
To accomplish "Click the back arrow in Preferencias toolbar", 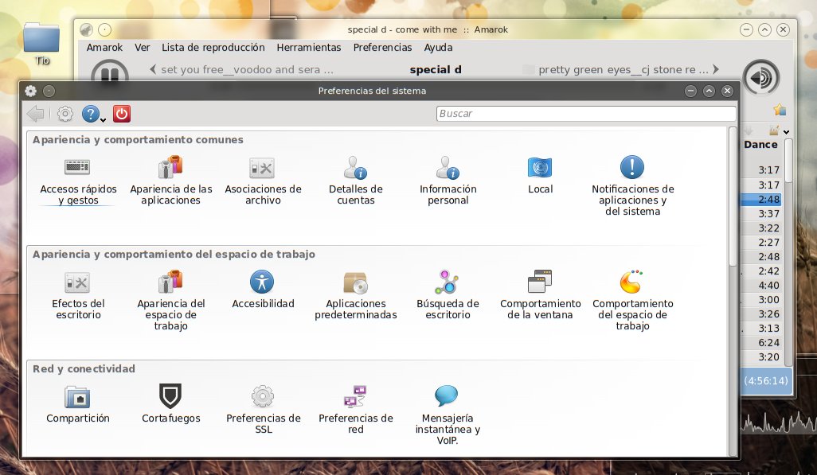I will (35, 114).
